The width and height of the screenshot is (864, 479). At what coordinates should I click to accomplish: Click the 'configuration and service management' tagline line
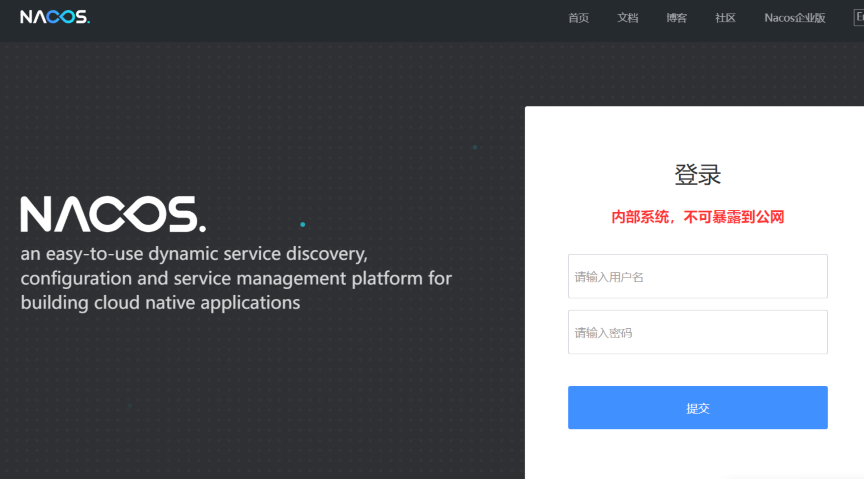point(236,278)
